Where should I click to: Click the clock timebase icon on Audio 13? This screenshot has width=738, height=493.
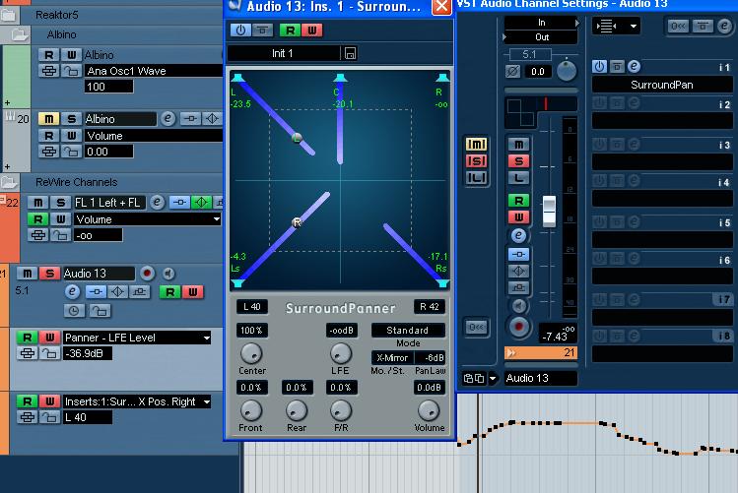pyautogui.click(x=74, y=310)
